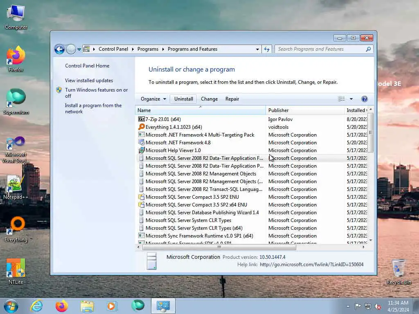
Task: Click the network tray icon
Action: tap(368, 307)
